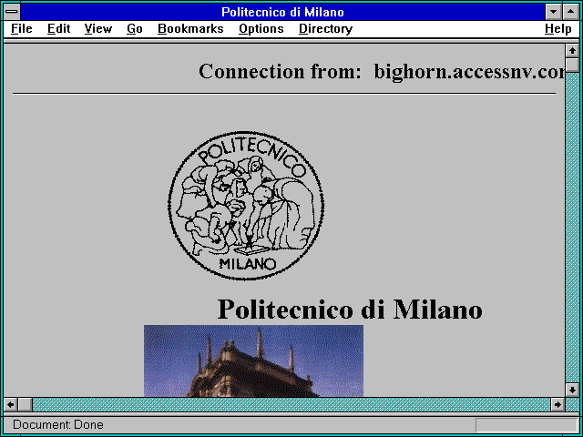Open the window control menu box

[x=12, y=12]
